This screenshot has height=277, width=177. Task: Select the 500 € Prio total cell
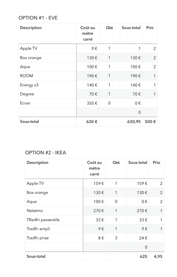(x=150, y=121)
